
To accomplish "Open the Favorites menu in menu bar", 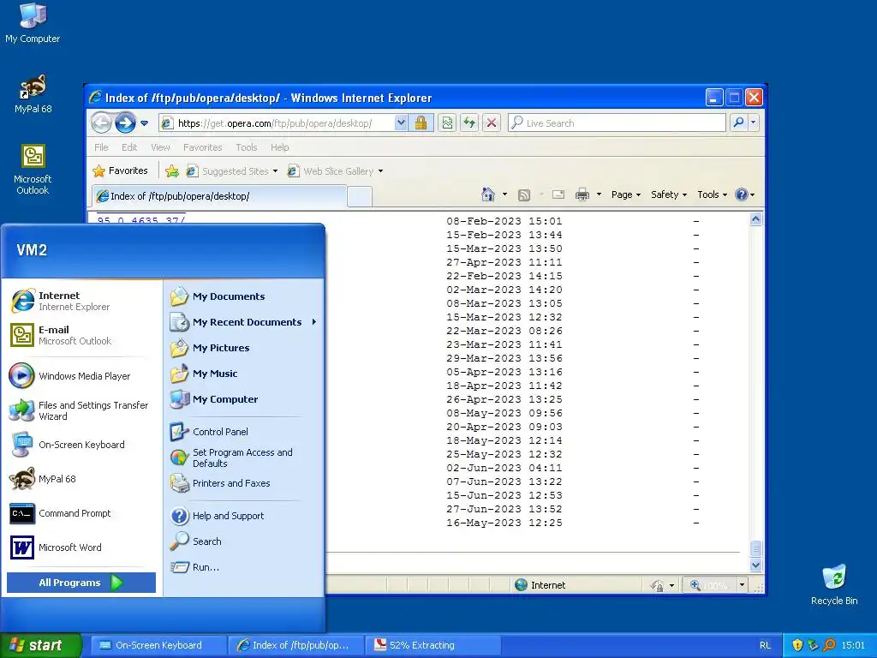I will [202, 147].
